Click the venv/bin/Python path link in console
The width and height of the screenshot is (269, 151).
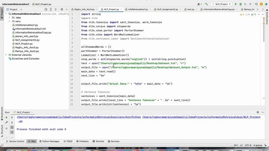point(79,117)
